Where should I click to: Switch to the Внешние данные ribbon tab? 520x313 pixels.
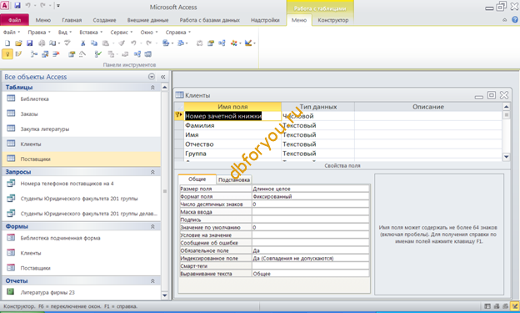pyautogui.click(x=147, y=20)
